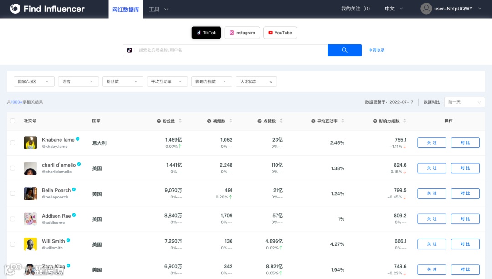Click TikTok icon inside search box
This screenshot has width=492, height=279.
pos(129,50)
